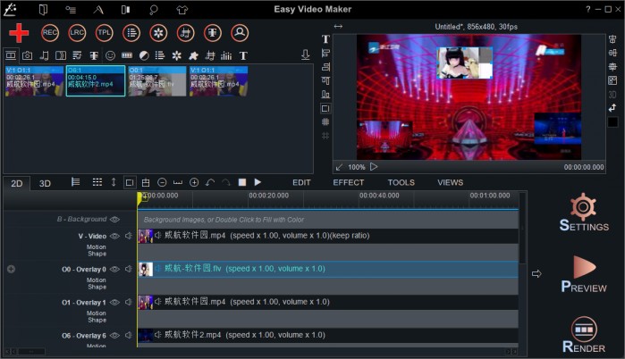Click the play triangle under the preview
This screenshot has width=625, height=359.
pyautogui.click(x=374, y=167)
